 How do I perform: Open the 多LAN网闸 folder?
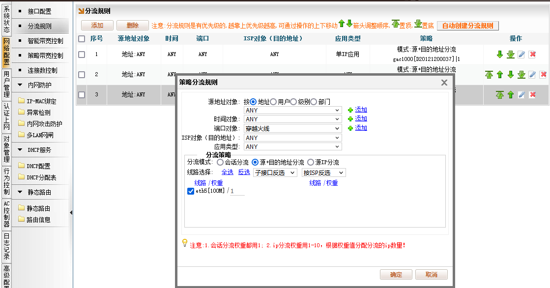(x=36, y=135)
